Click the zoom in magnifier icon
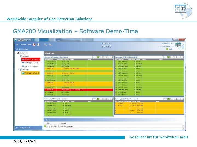This screenshot has width=197, height=147. [50, 44]
